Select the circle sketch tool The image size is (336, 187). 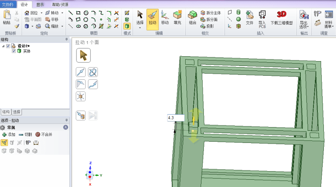click(x=86, y=13)
